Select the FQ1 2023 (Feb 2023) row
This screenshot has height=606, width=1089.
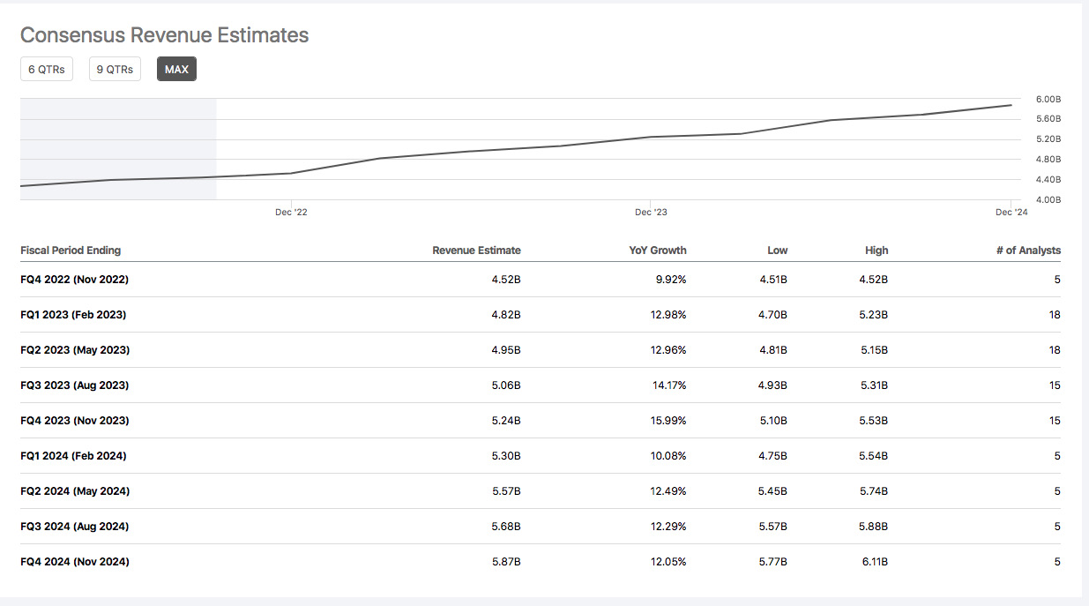coord(74,315)
